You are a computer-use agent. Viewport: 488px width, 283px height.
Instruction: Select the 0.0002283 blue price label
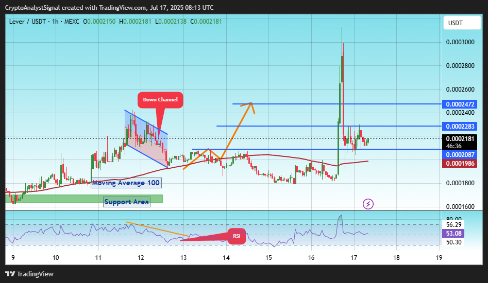click(x=460, y=126)
